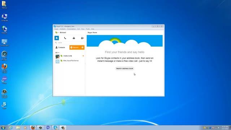Screen dimensions: 231x130
Task: Select the Michael user folder desktop icon
Action: click(x=4, y=5)
